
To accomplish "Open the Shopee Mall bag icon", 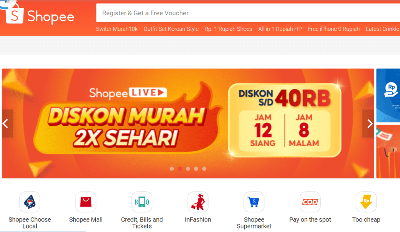I will [86, 202].
